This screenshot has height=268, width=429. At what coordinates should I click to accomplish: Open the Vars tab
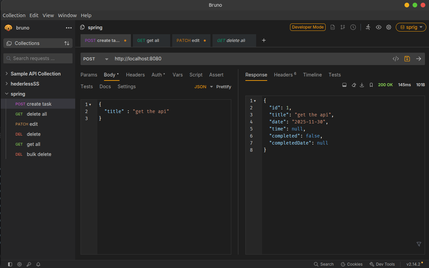tap(178, 75)
